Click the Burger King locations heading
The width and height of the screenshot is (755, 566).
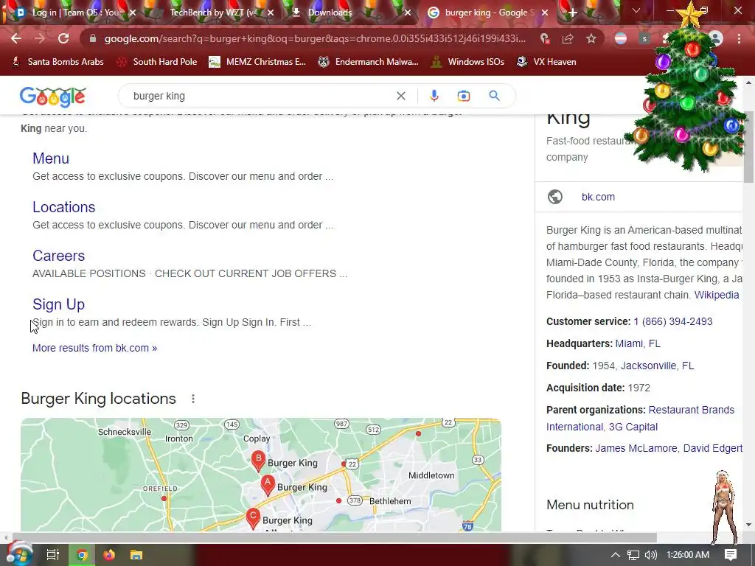[98, 399]
